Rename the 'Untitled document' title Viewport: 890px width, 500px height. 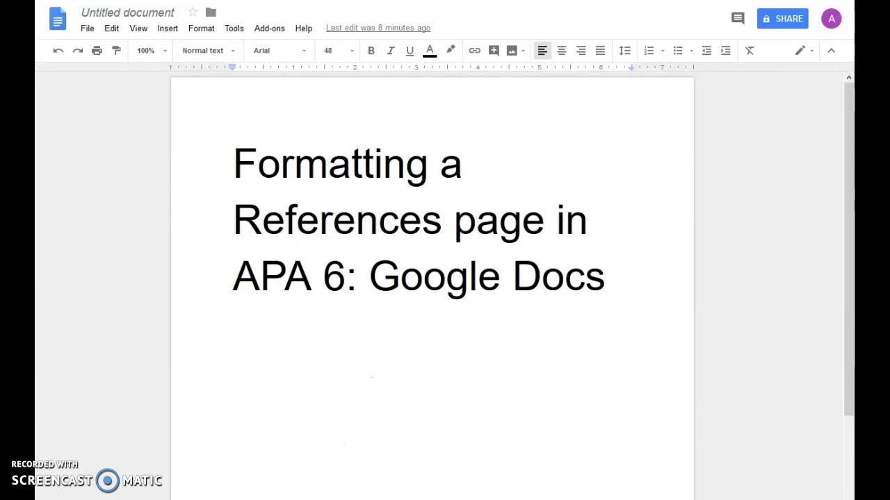pyautogui.click(x=128, y=12)
